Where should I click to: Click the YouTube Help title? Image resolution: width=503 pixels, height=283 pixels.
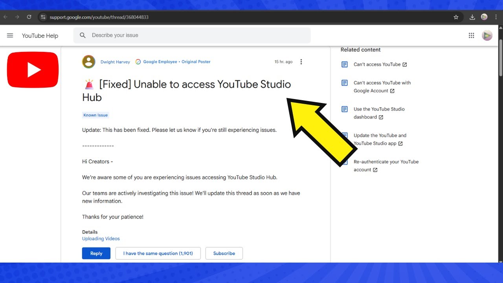(40, 36)
